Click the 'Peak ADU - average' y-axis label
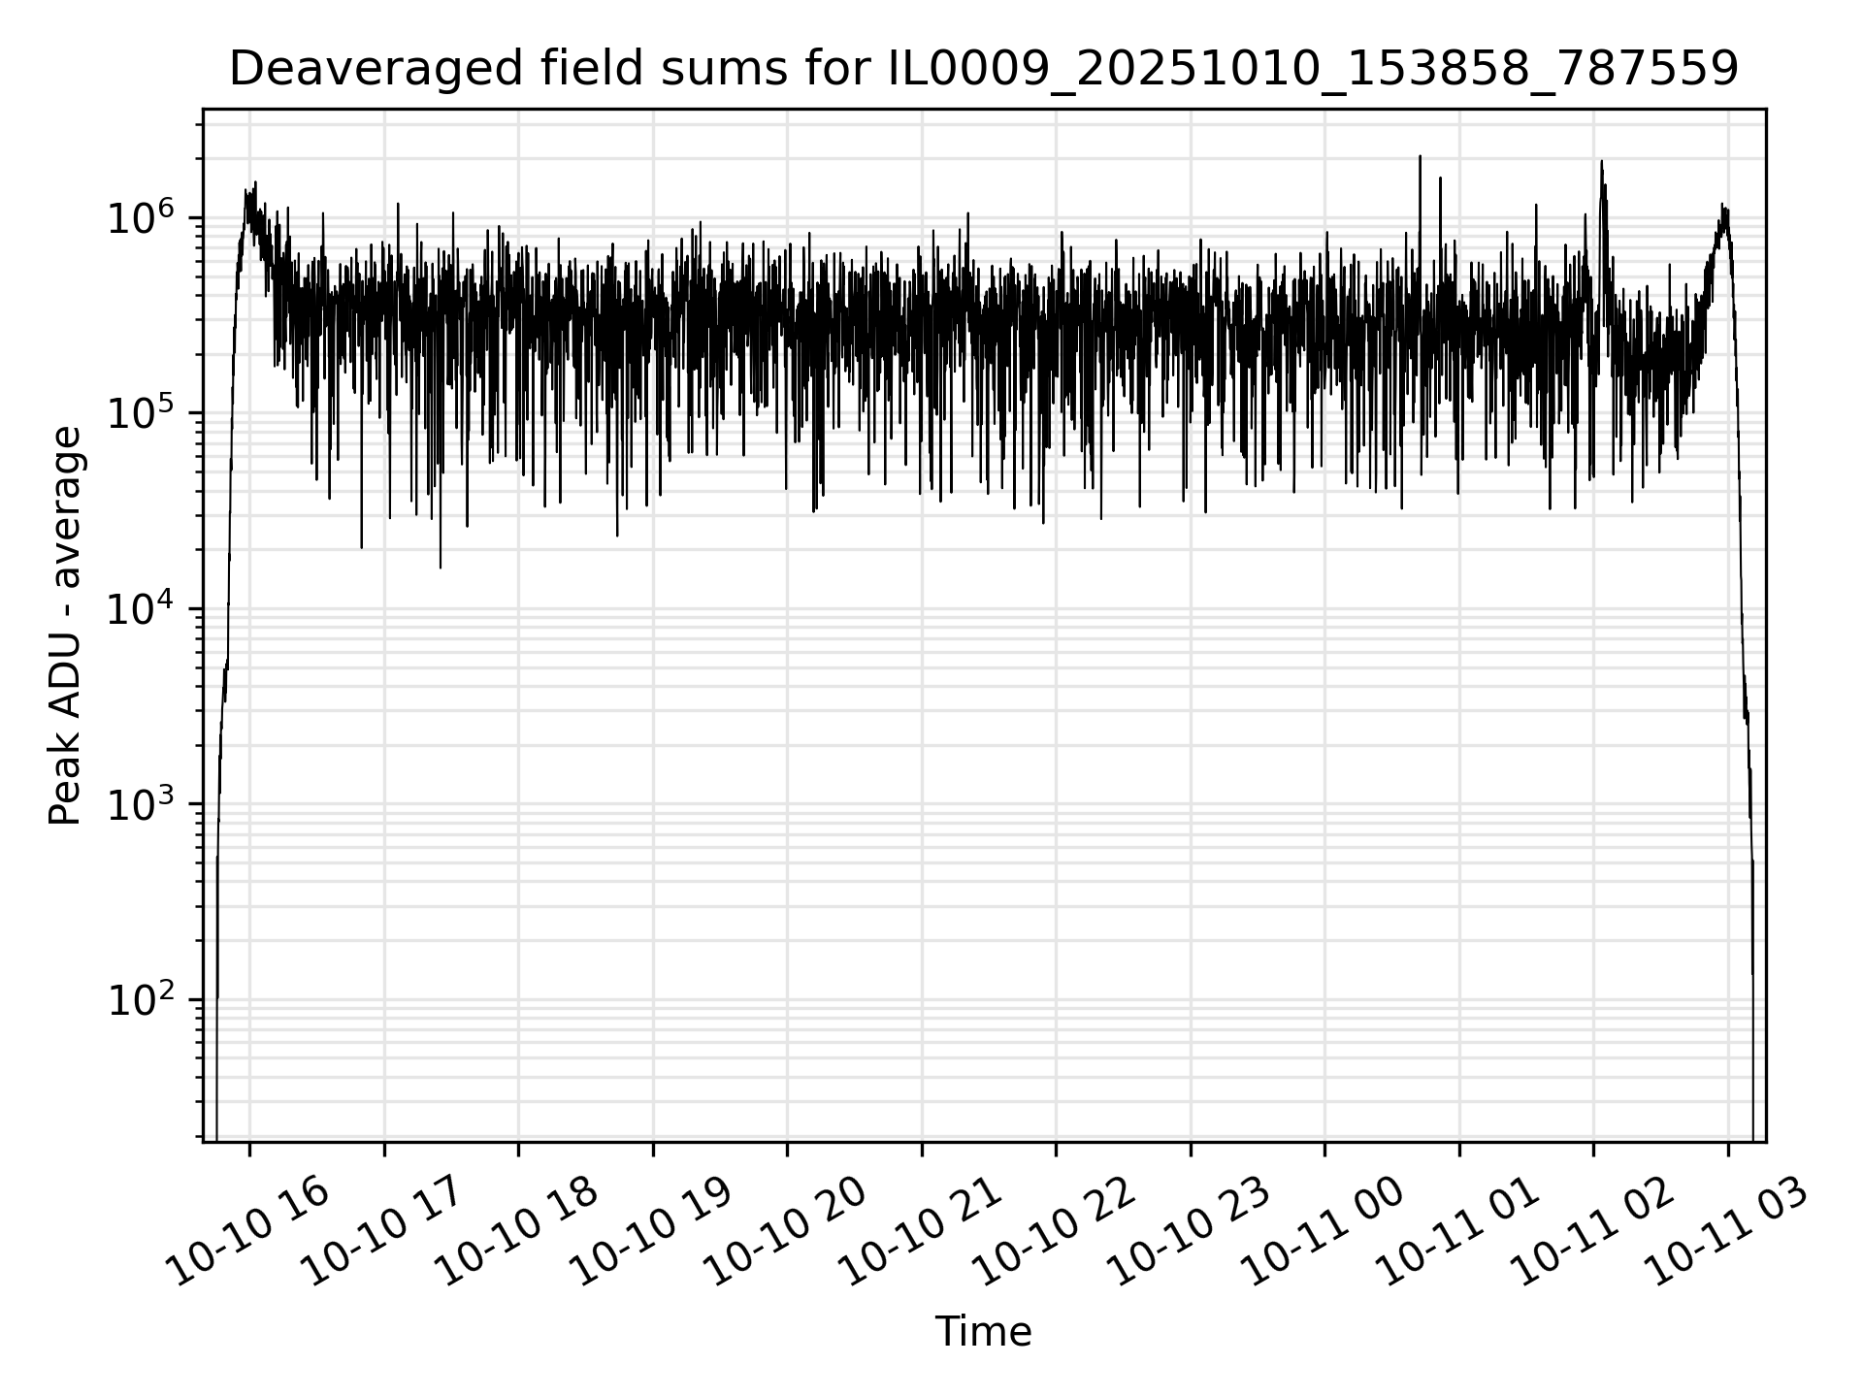Viewport: 1863px width, 1397px height. [66, 626]
